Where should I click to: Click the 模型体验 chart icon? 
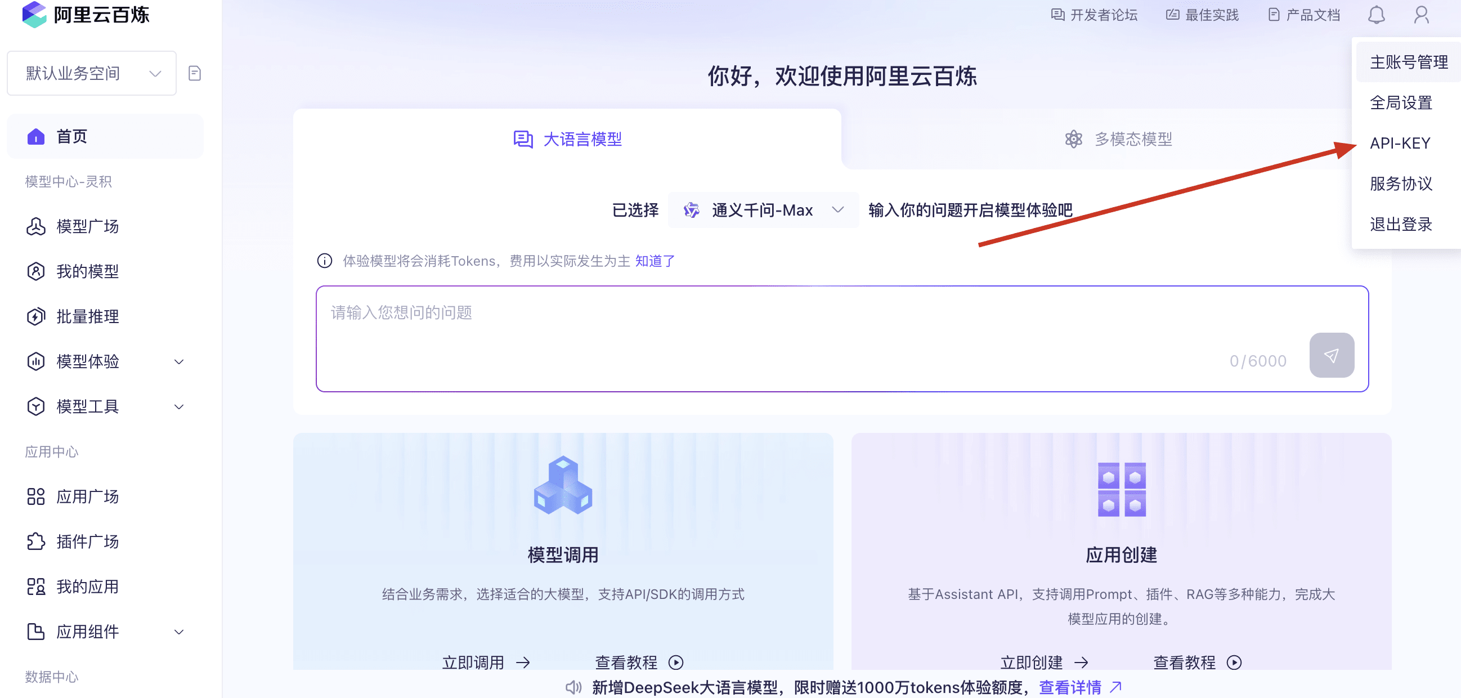tap(35, 361)
